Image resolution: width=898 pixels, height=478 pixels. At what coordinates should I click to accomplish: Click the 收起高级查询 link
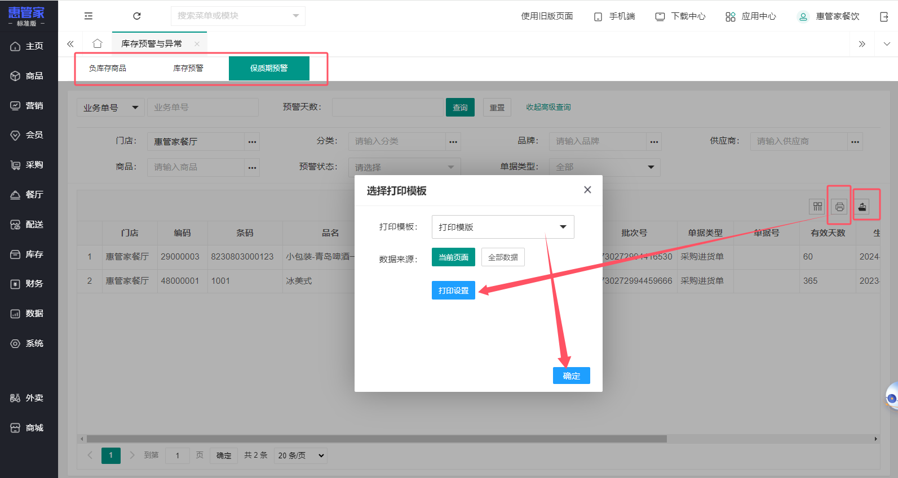[x=548, y=107]
